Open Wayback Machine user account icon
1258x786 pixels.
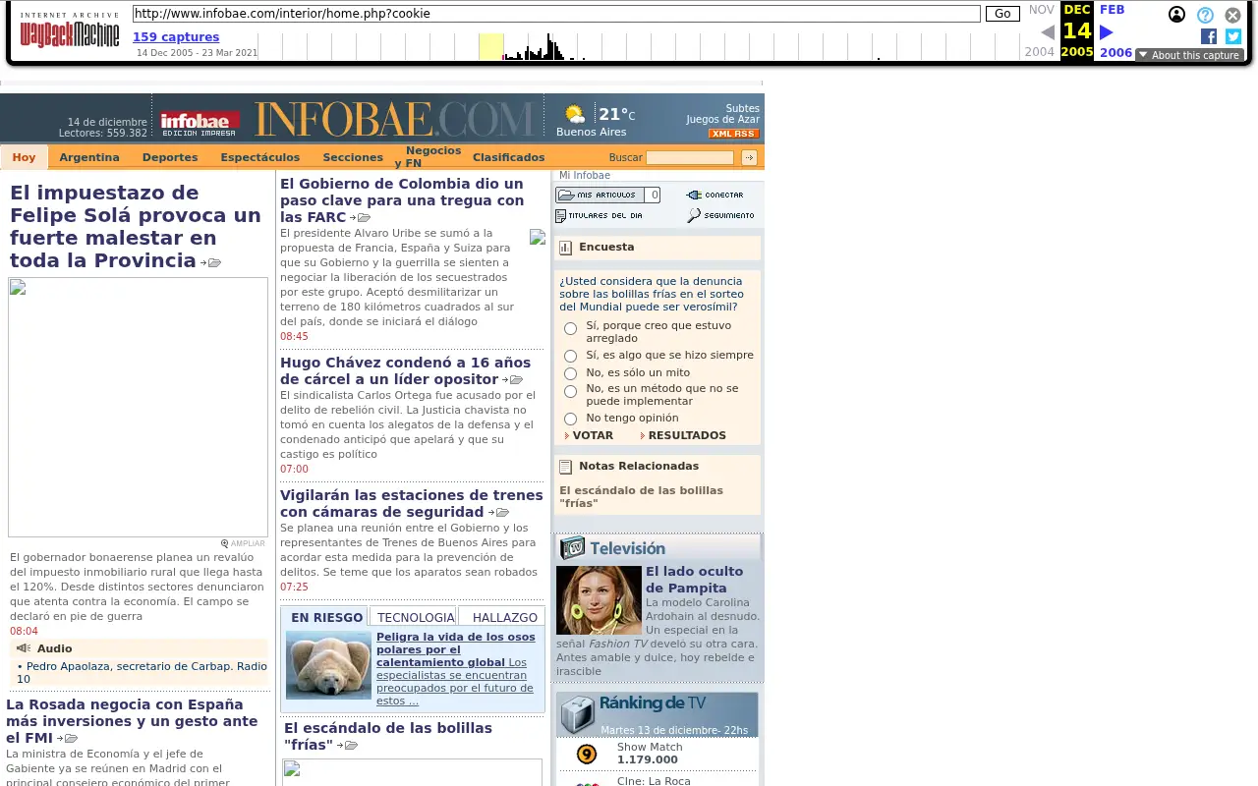[1176, 15]
